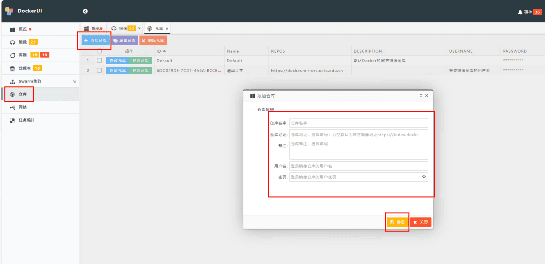545x264 pixels.
Task: Select the checkbox for the Default row
Action: (99, 61)
